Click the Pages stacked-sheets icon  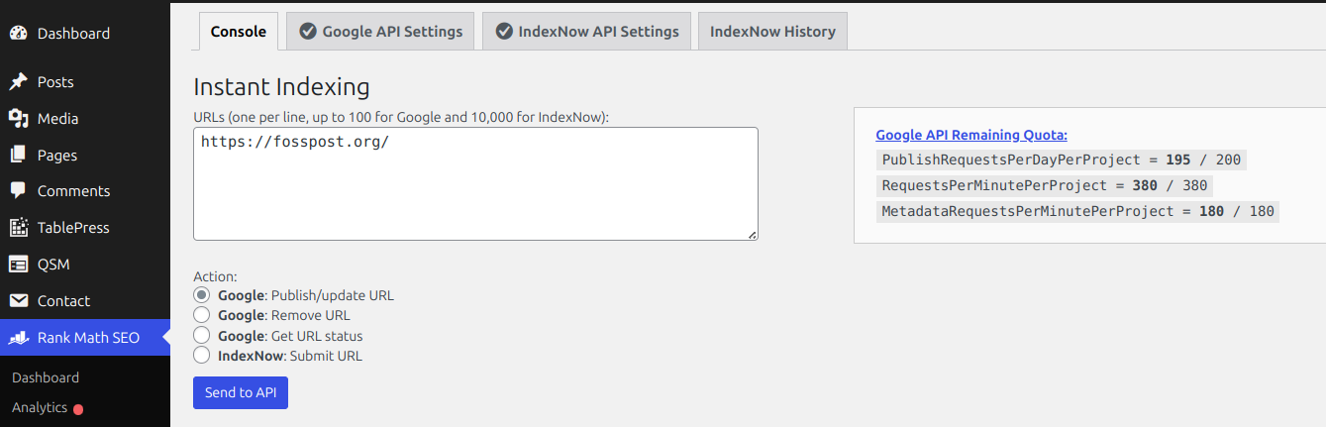coord(18,156)
